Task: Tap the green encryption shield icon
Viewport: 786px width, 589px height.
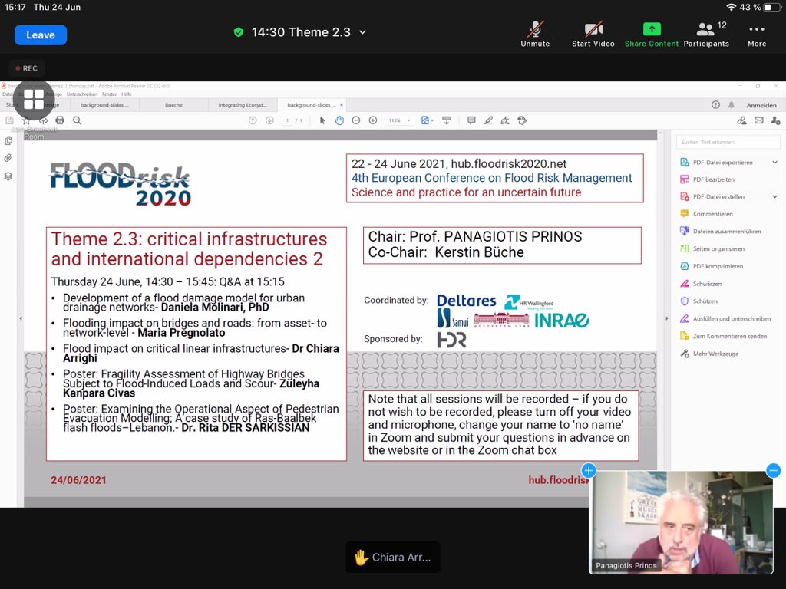Action: pyautogui.click(x=239, y=32)
